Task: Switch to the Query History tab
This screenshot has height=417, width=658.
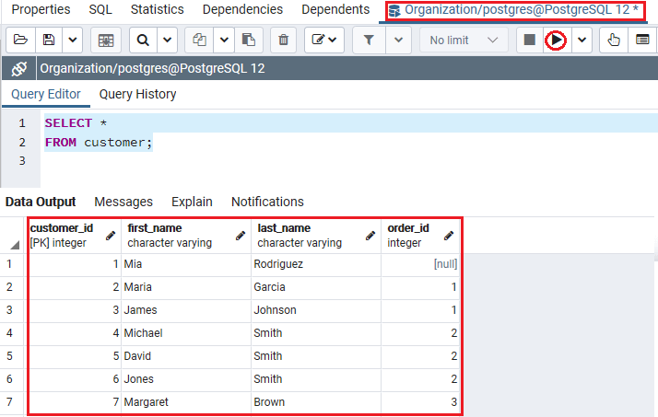Action: [x=137, y=94]
